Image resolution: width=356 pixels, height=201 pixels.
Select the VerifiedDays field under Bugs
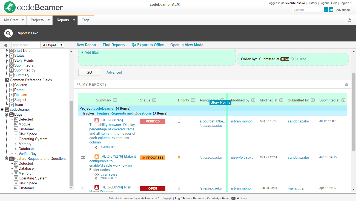tap(28, 154)
